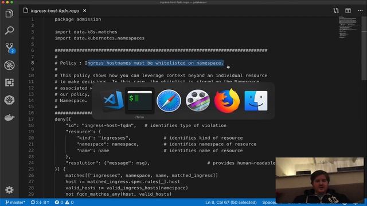The image size is (367, 206).
Task: Click line number 8 in gutter
Action: pyautogui.click(x=33, y=63)
